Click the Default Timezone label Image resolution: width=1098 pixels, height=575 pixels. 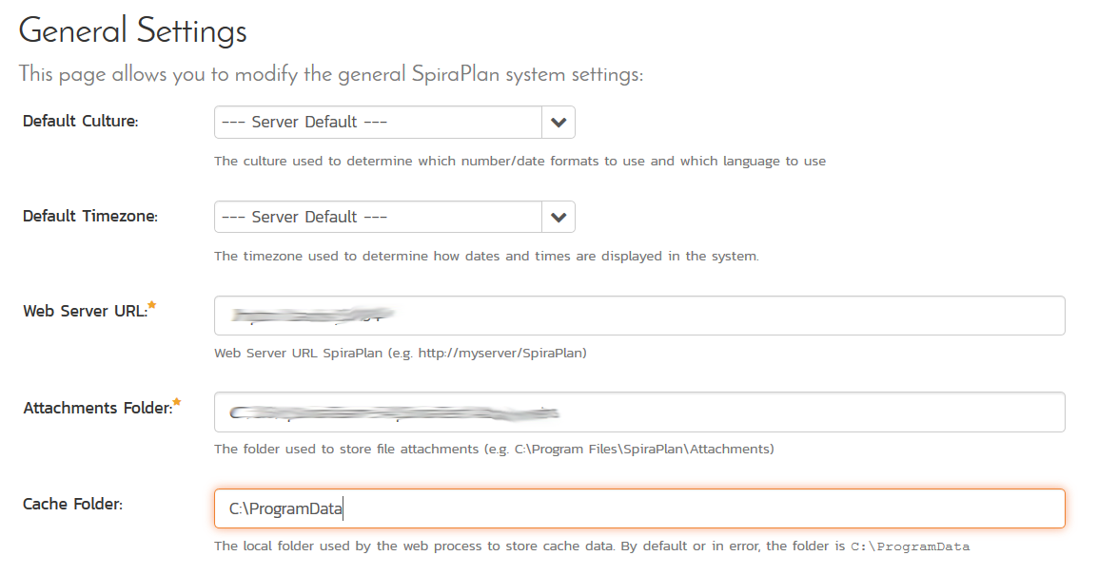[x=90, y=216]
